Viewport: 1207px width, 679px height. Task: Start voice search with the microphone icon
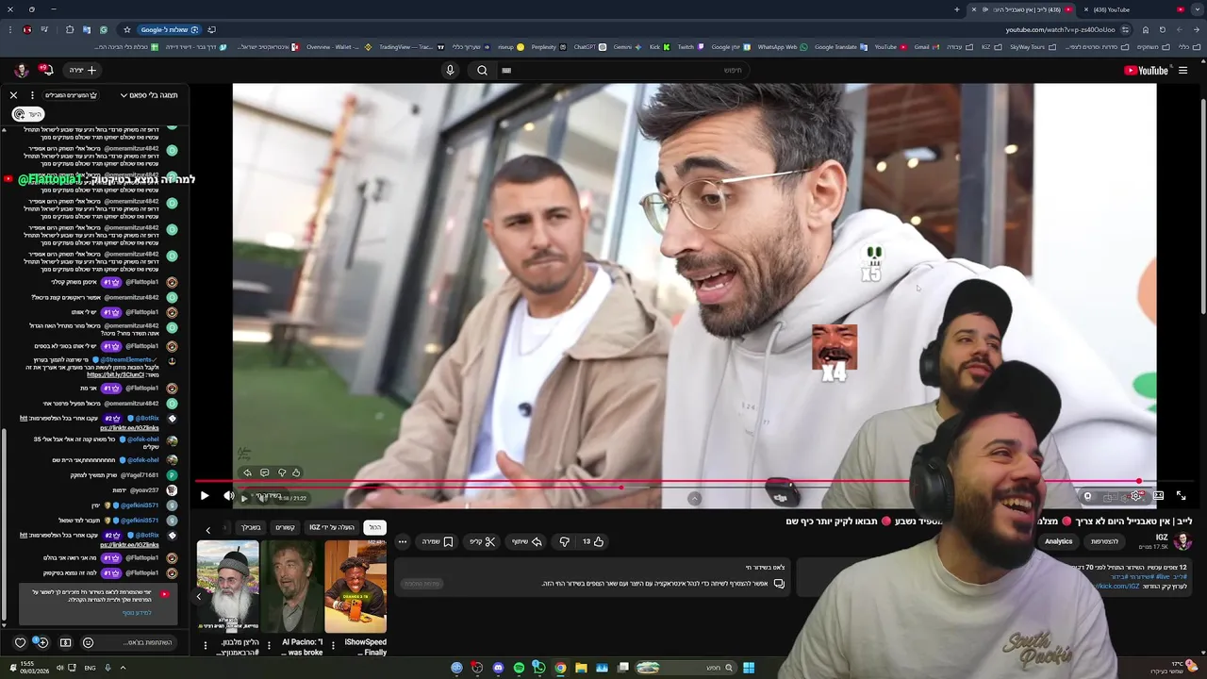pyautogui.click(x=450, y=71)
